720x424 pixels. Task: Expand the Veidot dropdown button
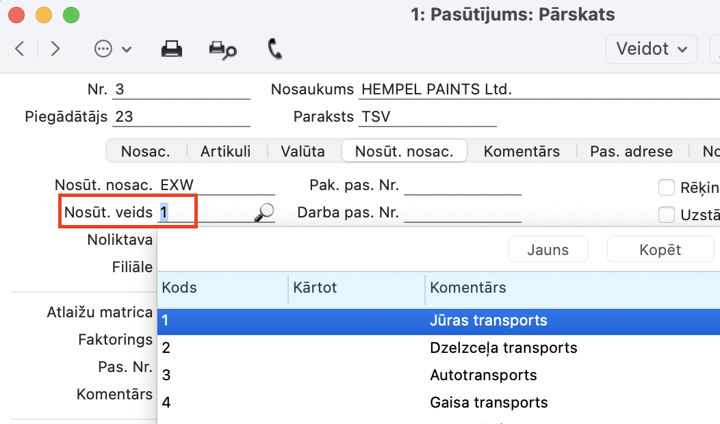pyautogui.click(x=651, y=49)
